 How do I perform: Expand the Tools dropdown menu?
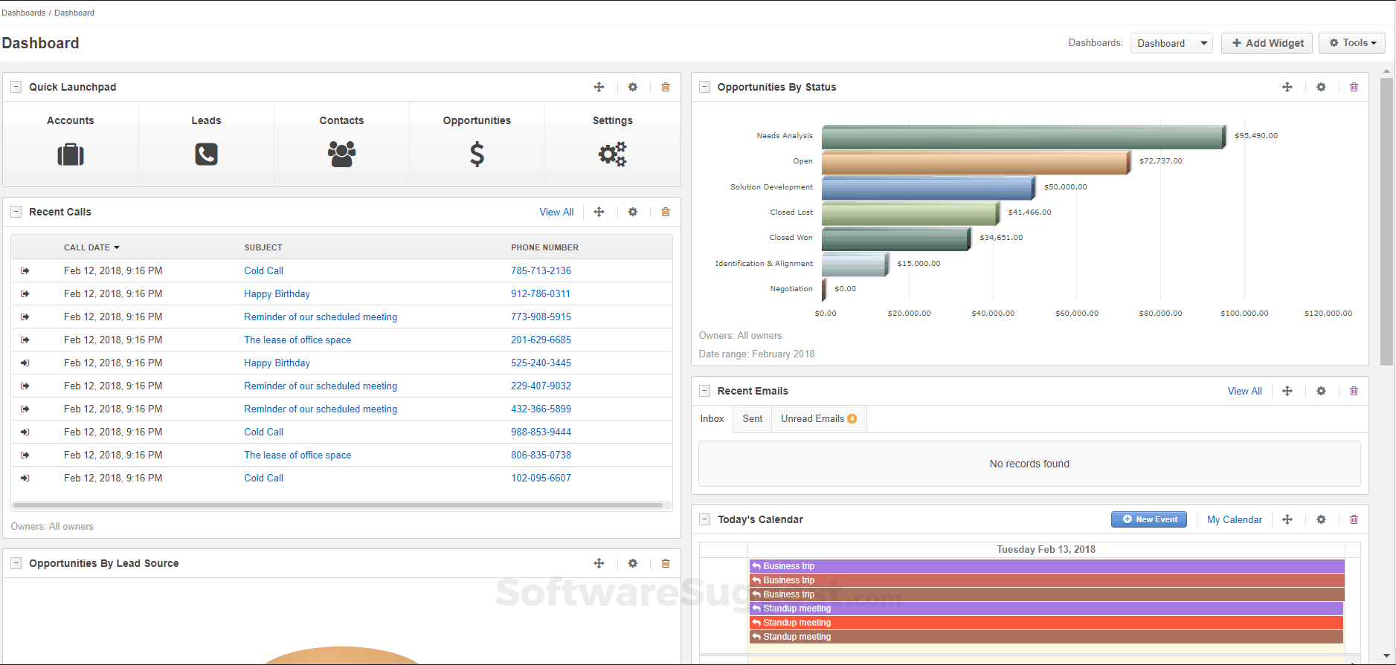point(1351,43)
